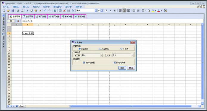Viewport: 207px width, 111px height.
Task: Click column header C
Action: click(38, 25)
